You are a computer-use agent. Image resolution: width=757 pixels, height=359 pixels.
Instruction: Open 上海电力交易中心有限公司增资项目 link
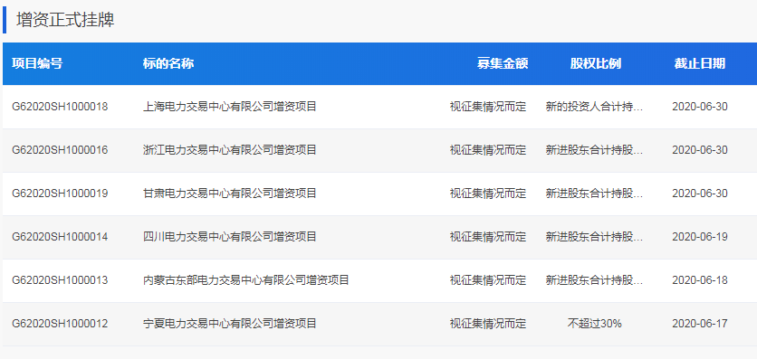[230, 107]
